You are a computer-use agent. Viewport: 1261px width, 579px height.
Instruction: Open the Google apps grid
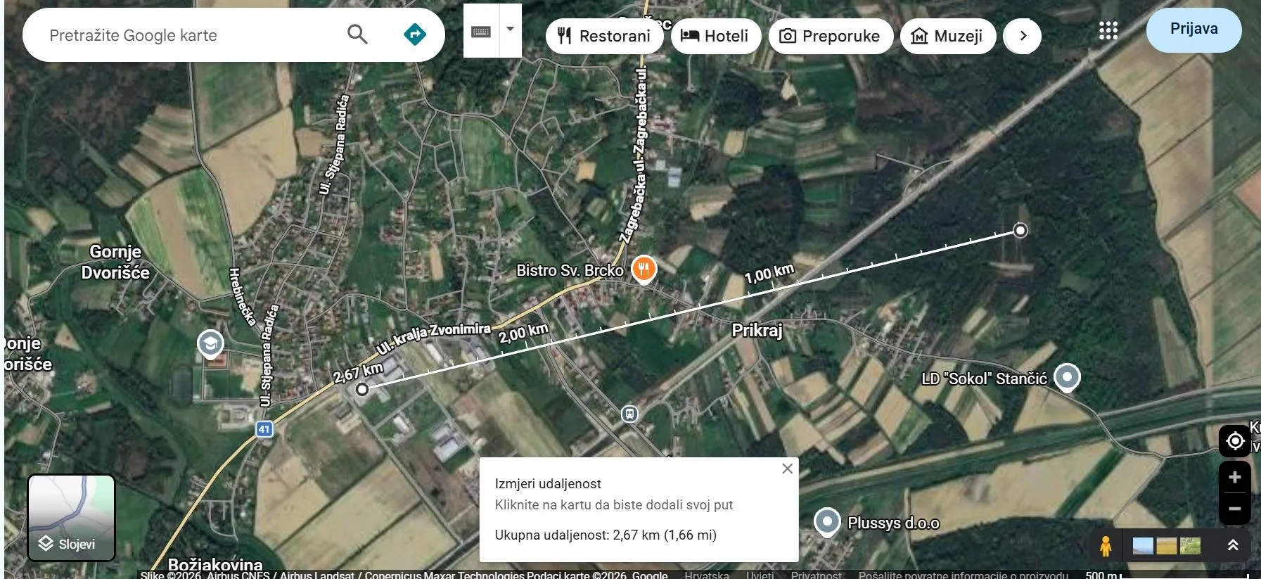click(1108, 30)
